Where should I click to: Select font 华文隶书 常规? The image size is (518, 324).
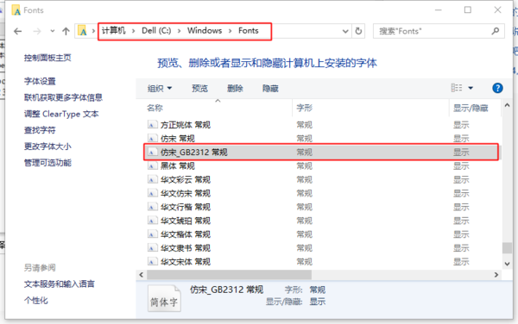coord(186,248)
